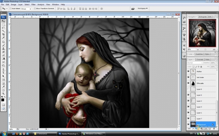The image size is (219, 136).
Task: Select the Rectangular Marquee tool
Action: (3, 24)
